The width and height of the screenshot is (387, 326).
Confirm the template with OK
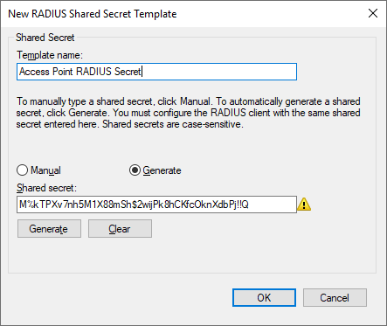(x=264, y=298)
